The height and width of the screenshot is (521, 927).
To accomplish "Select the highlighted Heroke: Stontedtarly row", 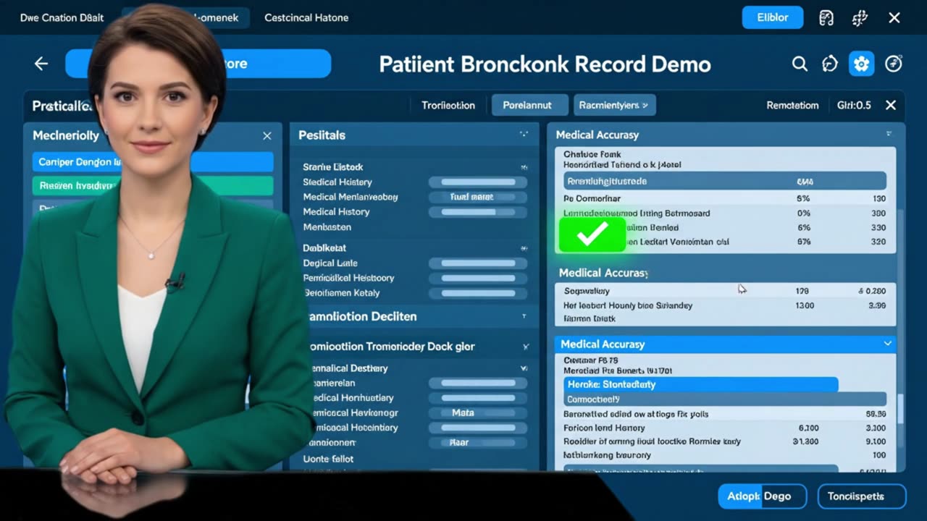I will pos(700,384).
